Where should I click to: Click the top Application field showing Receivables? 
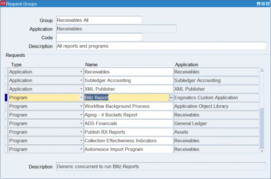point(116,29)
